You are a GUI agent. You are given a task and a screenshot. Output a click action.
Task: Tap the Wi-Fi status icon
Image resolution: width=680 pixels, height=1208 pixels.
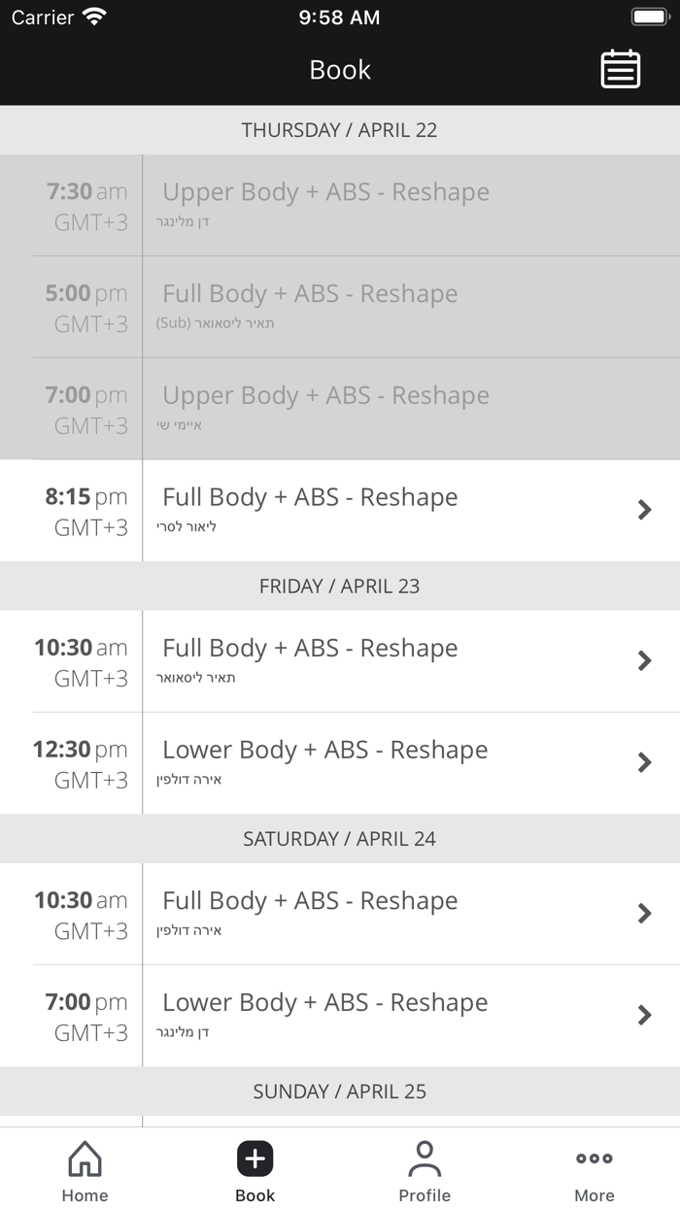[94, 17]
